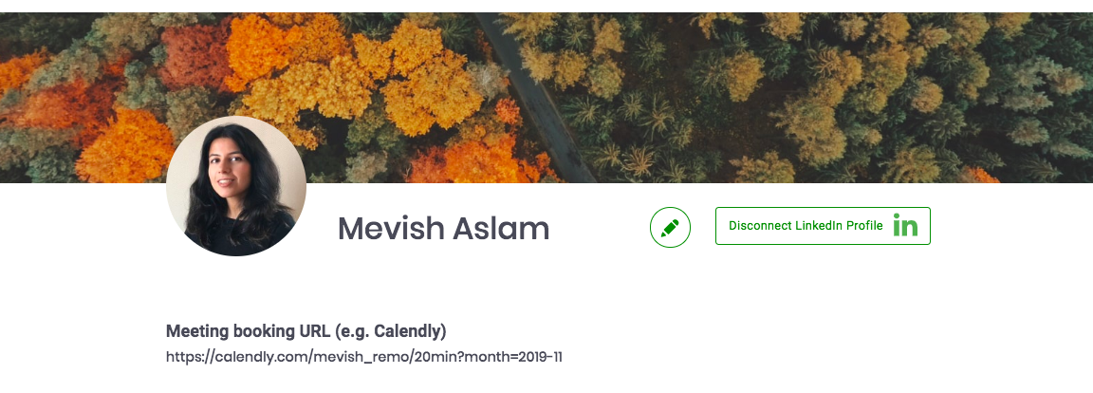Image resolution: width=1093 pixels, height=393 pixels.
Task: Open the Calendly meeting booking link
Action: point(364,358)
